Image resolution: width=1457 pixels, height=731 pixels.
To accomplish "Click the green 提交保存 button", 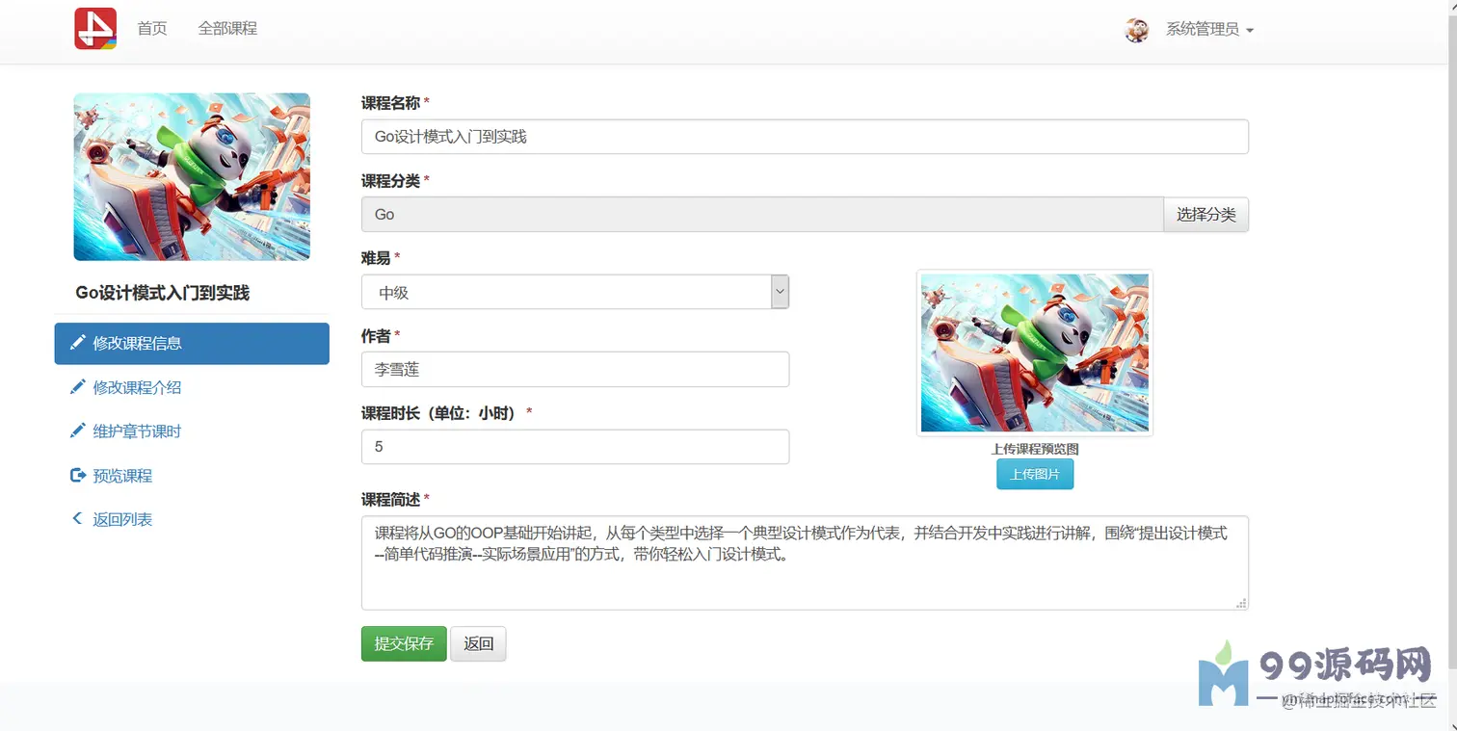I will pos(404,643).
